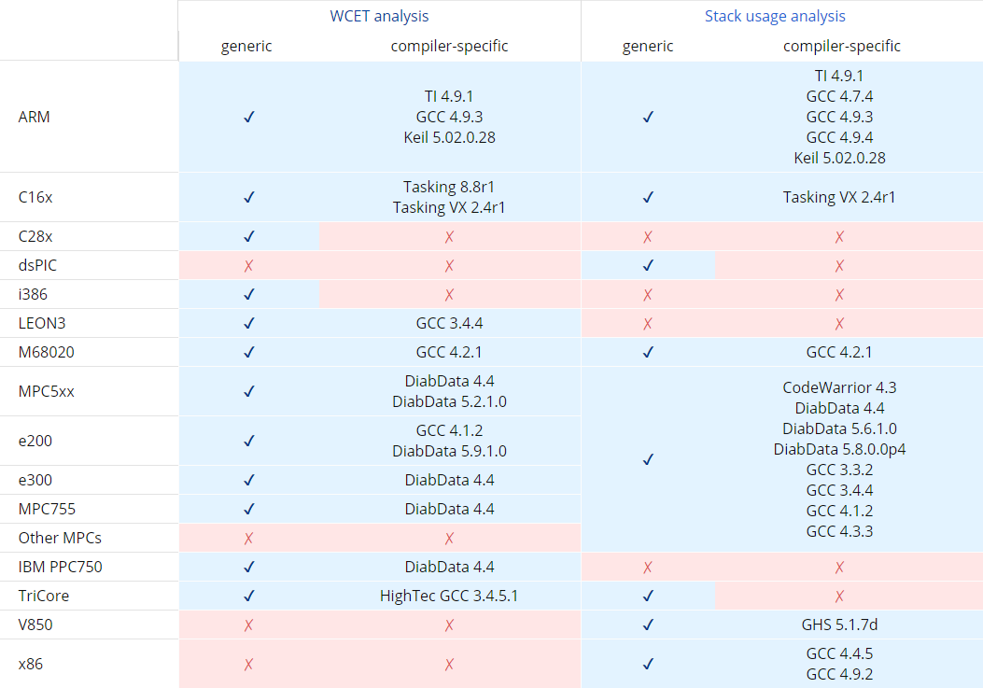Click ARM's stack usage generic checkmark
The image size is (983, 688).
tap(648, 118)
